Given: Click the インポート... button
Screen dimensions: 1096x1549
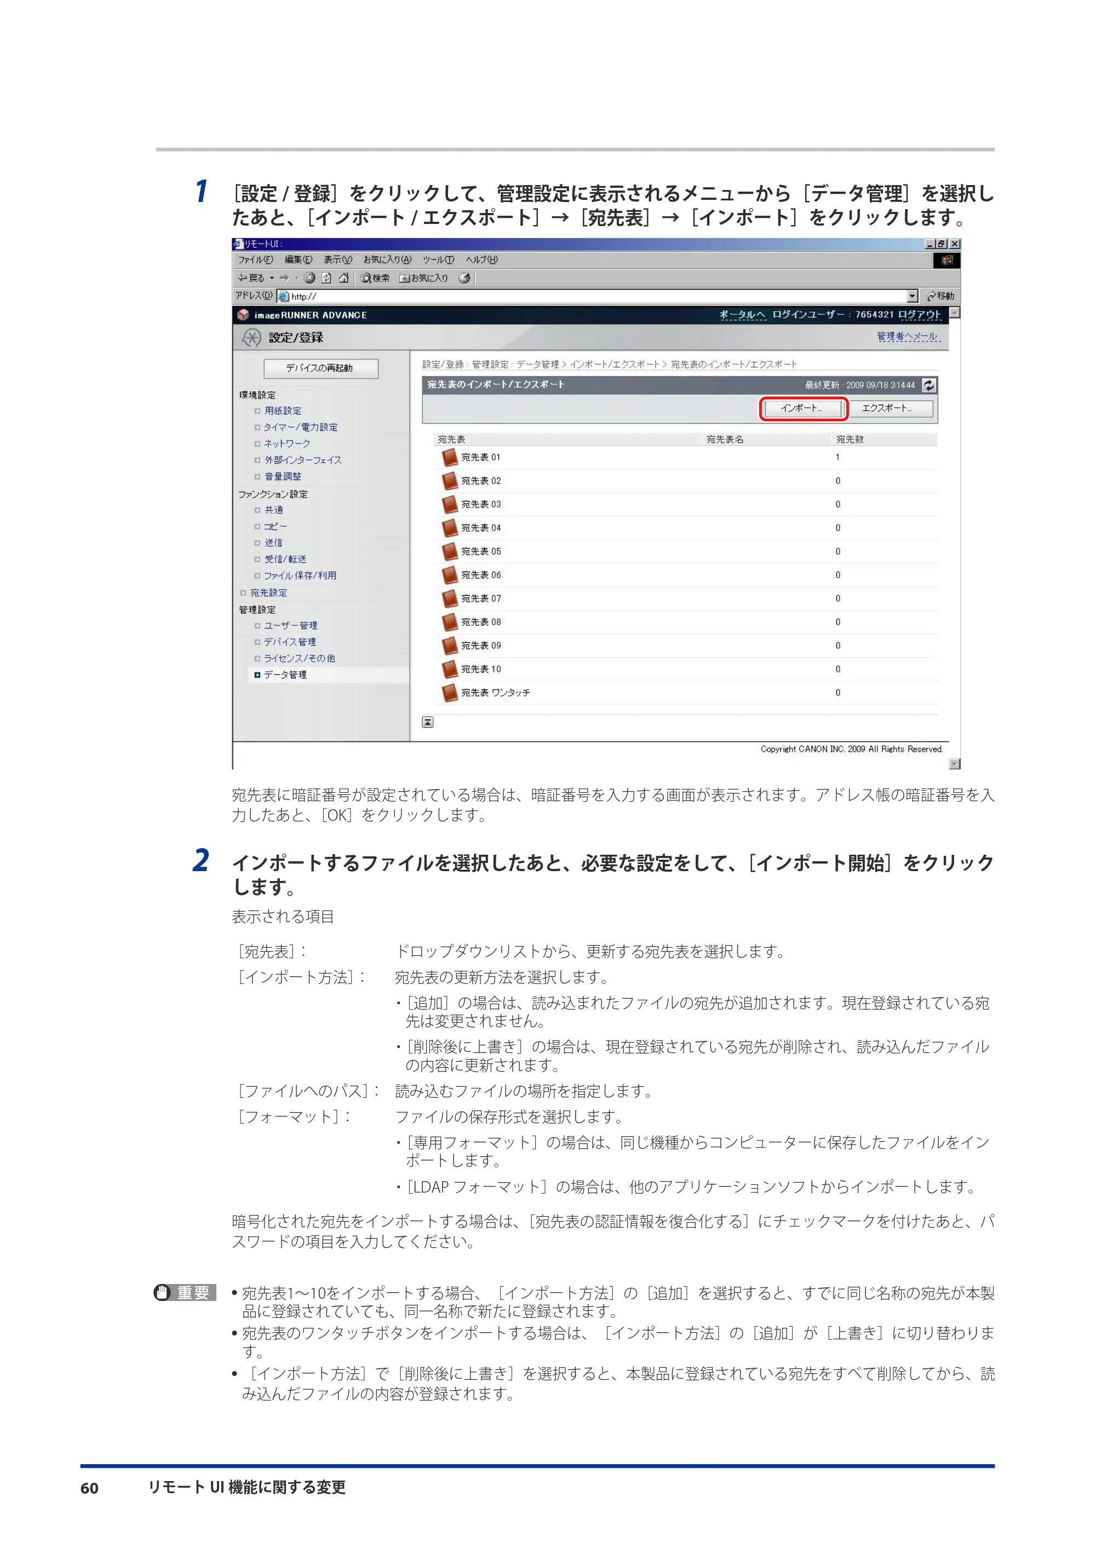Looking at the screenshot, I should pos(803,409).
